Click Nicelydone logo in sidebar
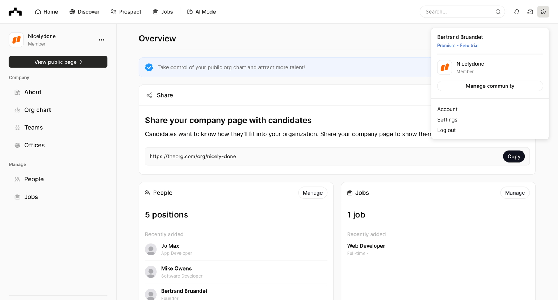 16,40
